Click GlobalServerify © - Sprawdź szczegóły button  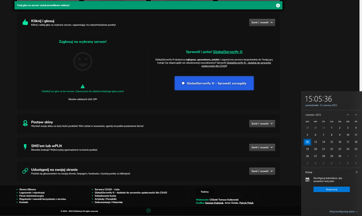click(214, 83)
